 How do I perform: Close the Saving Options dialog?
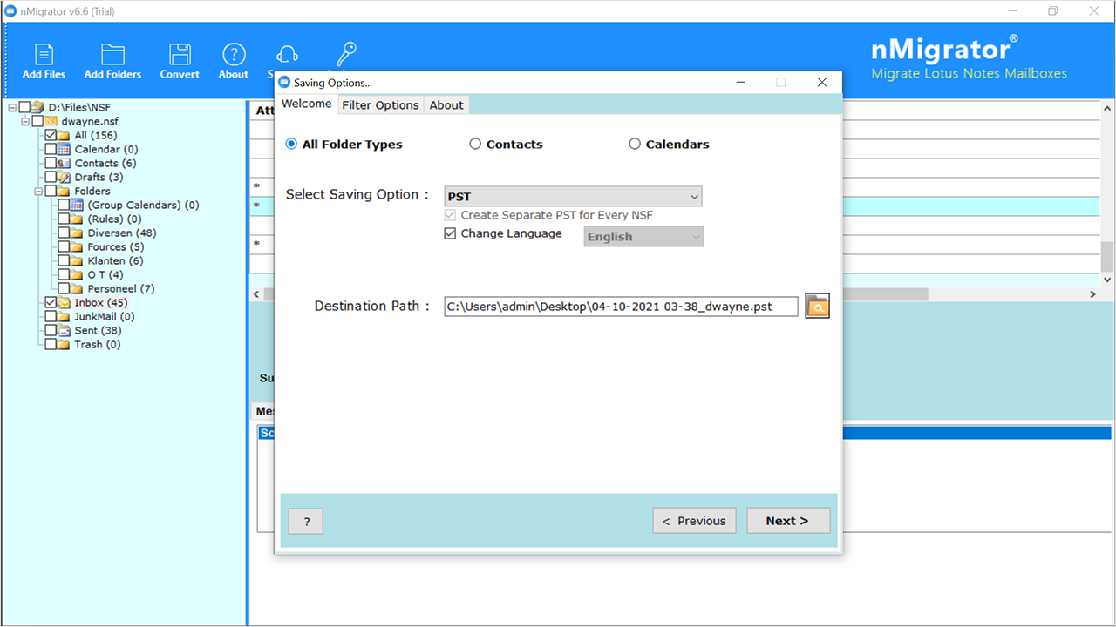[x=821, y=83]
